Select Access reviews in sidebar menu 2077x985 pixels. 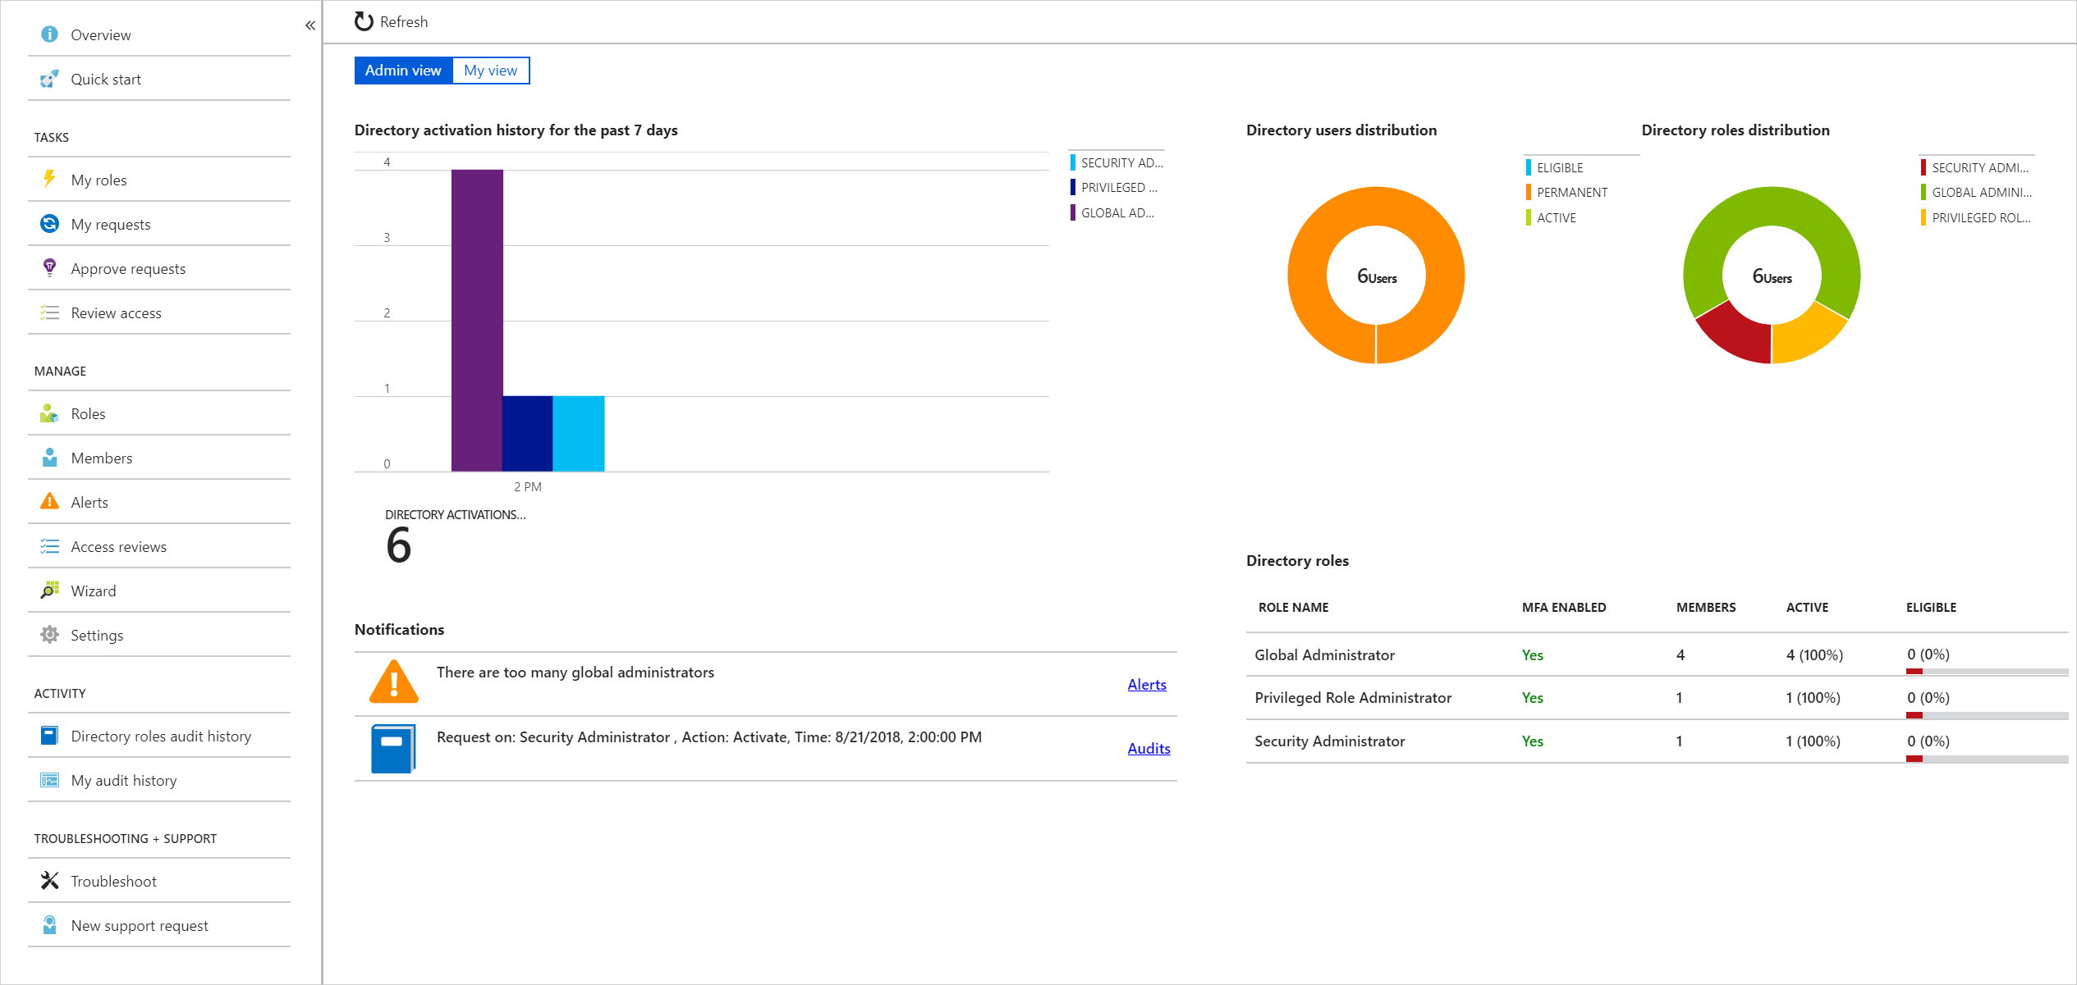tap(118, 546)
